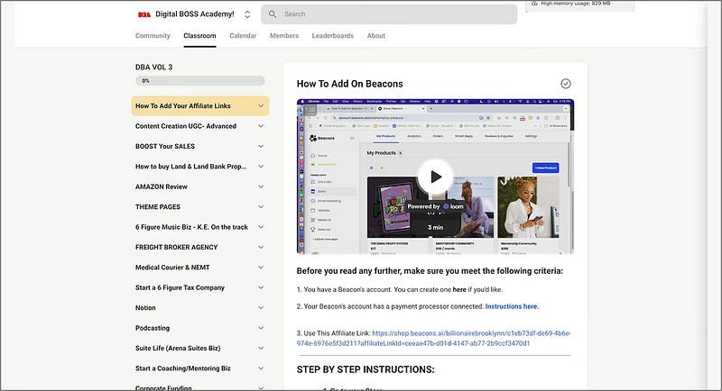
Task: Expand AMAZON Review chevron
Action: pyautogui.click(x=261, y=187)
